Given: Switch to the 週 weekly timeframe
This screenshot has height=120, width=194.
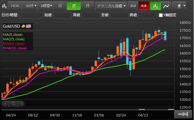Looking at the screenshot, I should 74,6.
